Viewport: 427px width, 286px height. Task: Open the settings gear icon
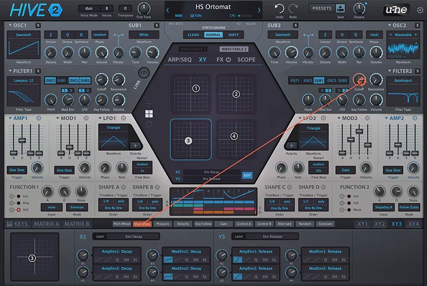420,10
